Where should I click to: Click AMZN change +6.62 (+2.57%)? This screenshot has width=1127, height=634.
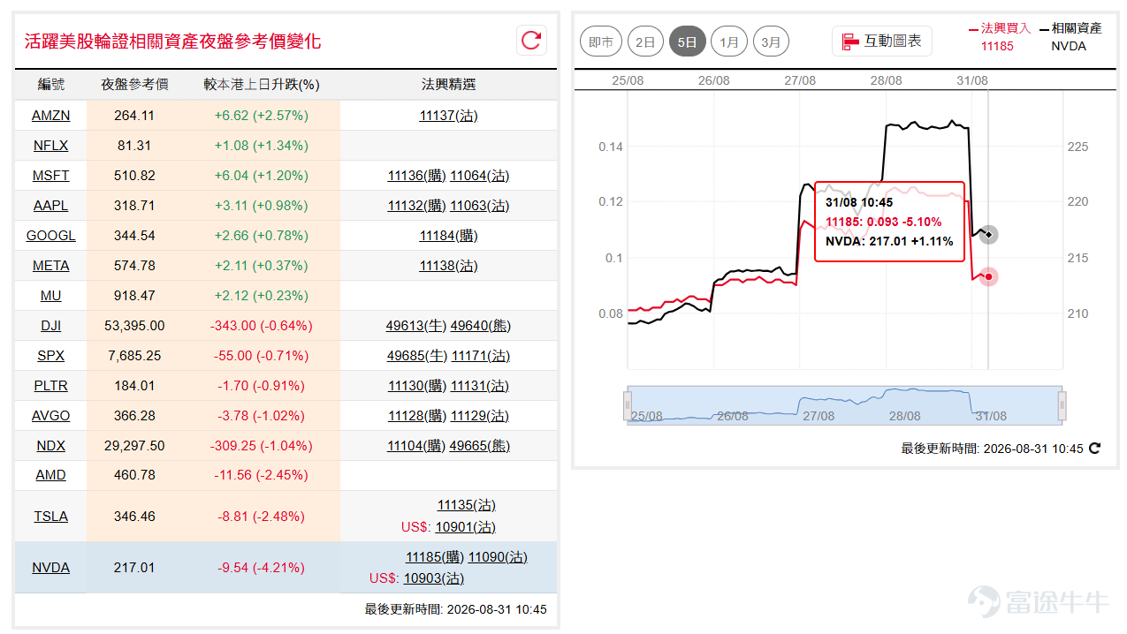click(x=262, y=116)
